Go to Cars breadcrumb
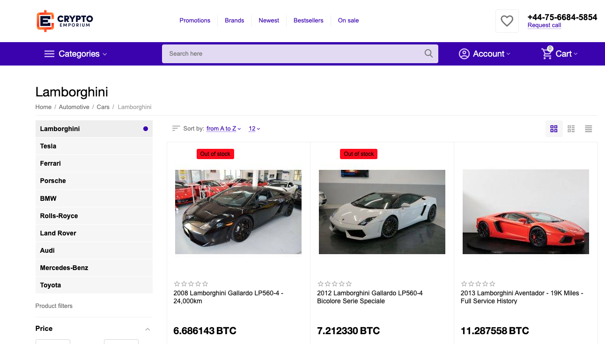 tap(103, 107)
